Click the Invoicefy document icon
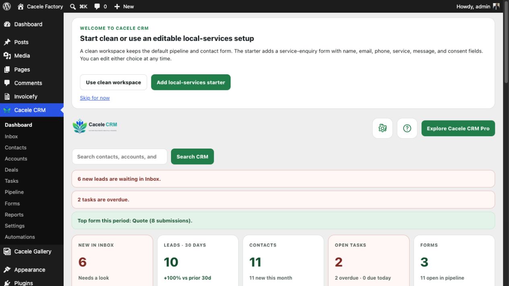The image size is (509, 286). (7, 97)
